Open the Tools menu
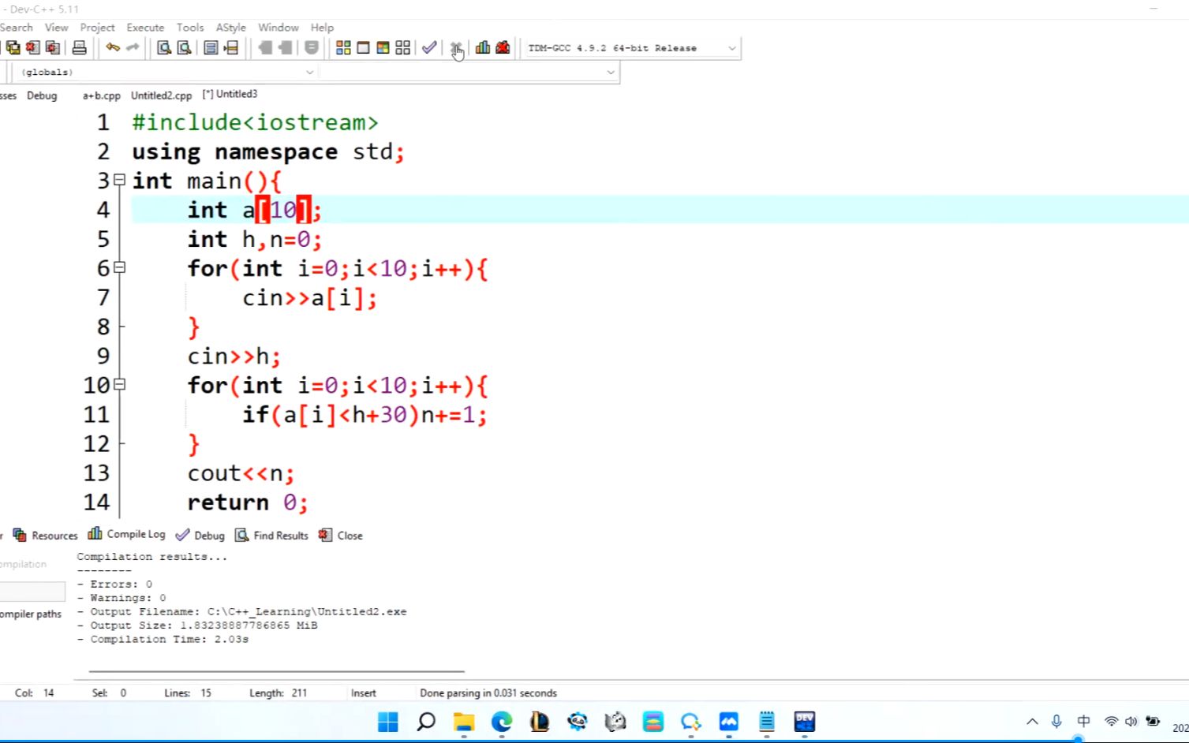Screen dimensions: 1189x743 190,28
